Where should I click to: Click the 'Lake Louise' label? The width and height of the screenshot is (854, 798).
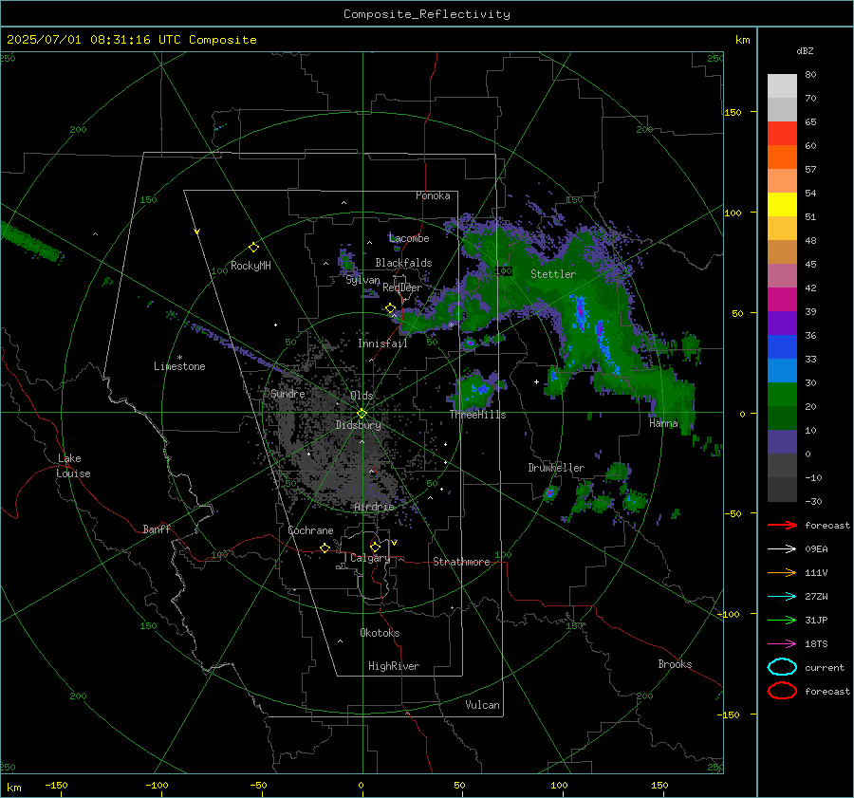point(73,466)
